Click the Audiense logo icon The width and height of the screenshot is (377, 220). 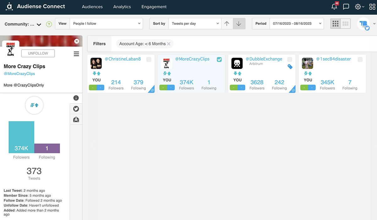9,6
